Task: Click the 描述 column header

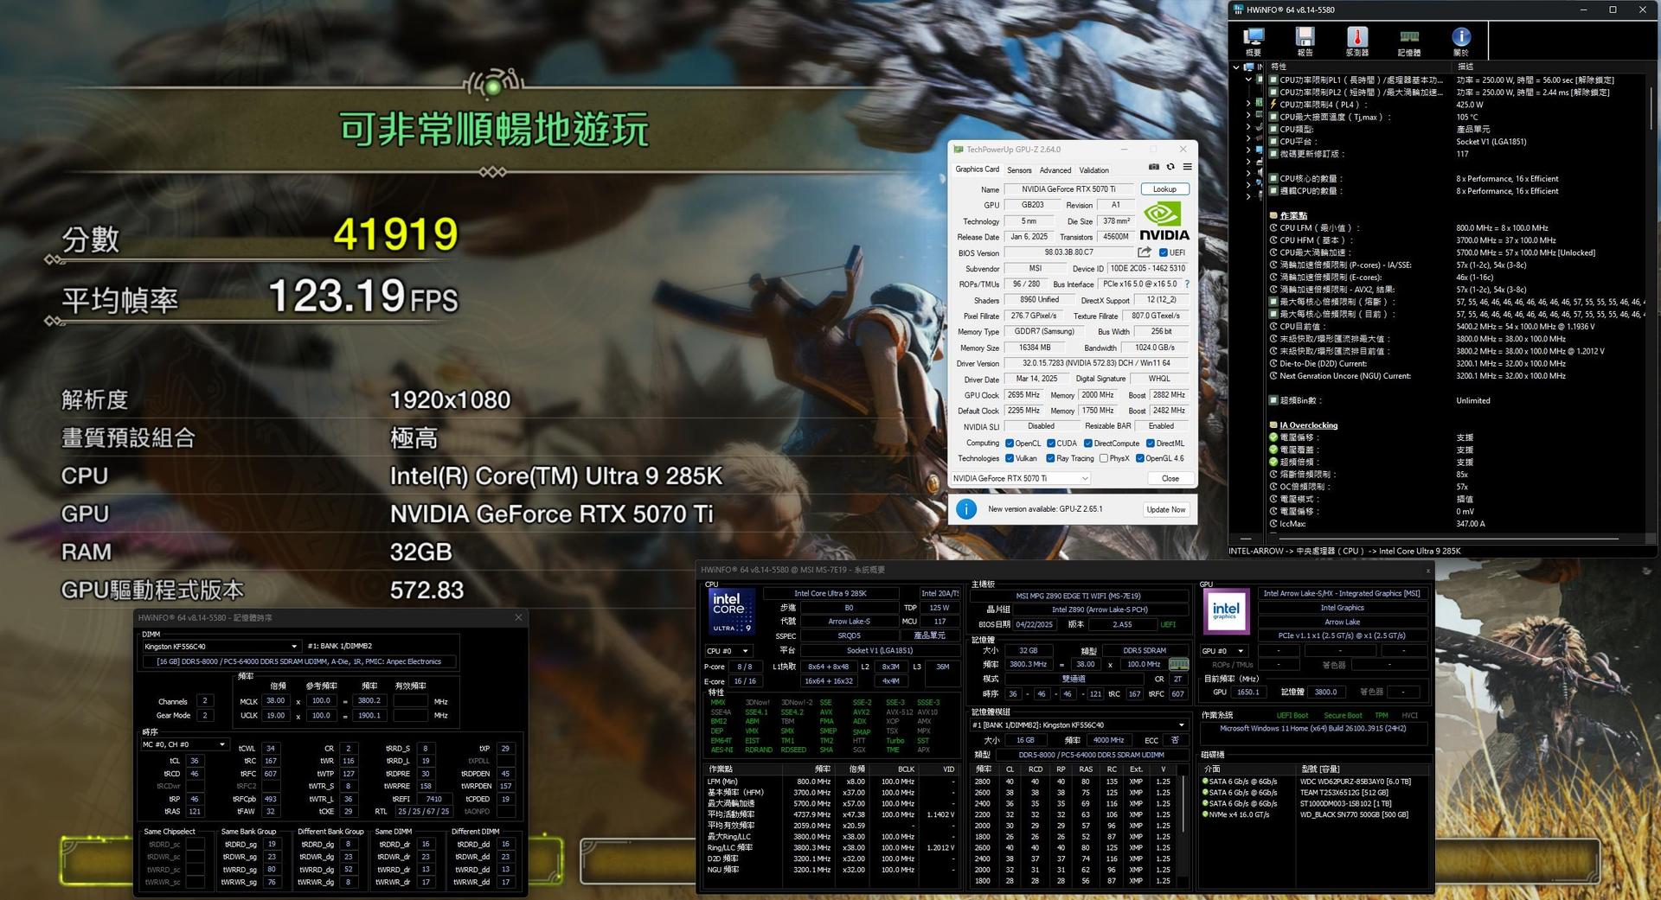Action: 1549,67
